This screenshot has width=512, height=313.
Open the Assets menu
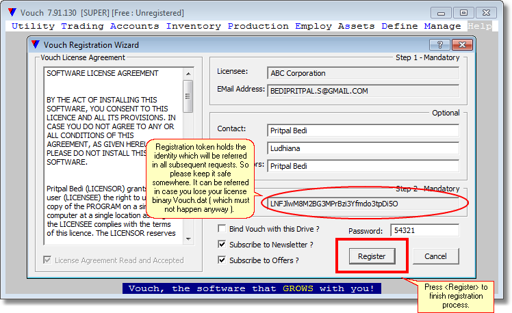pos(356,26)
